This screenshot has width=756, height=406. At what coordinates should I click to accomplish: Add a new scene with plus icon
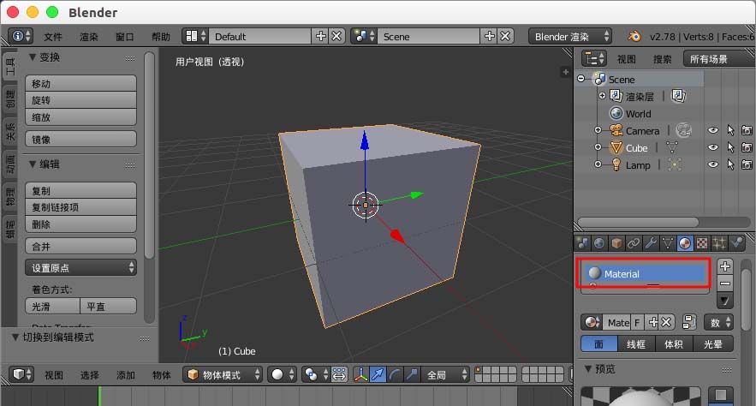(x=490, y=36)
